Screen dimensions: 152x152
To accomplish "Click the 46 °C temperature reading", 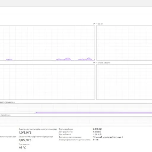I will 22,148.
